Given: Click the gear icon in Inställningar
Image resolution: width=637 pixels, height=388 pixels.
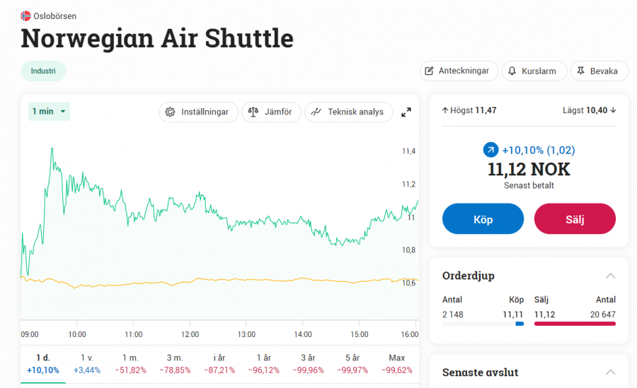Looking at the screenshot, I should (x=170, y=112).
